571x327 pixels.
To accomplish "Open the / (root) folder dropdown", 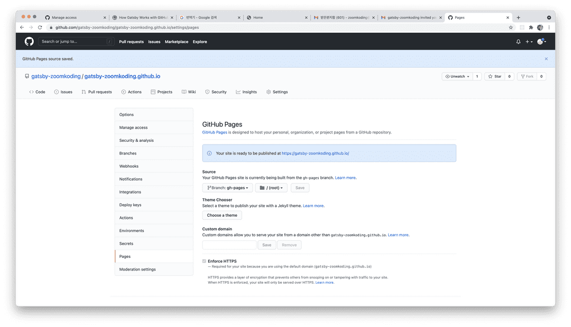I will click(x=271, y=188).
